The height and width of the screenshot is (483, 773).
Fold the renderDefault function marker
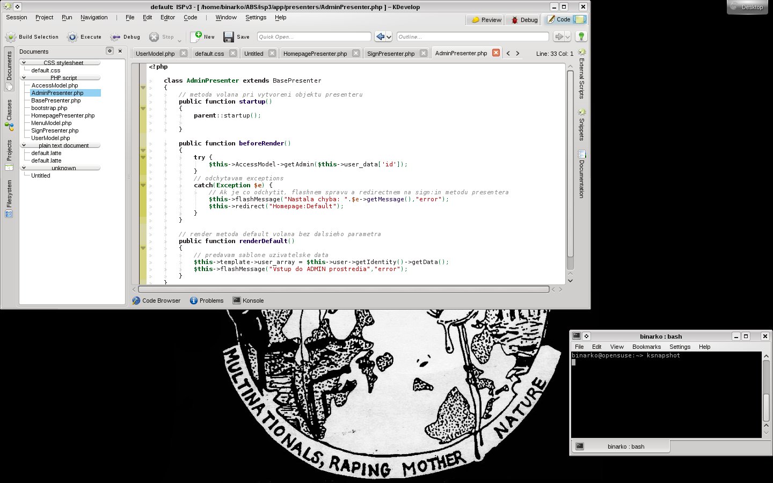pos(143,248)
